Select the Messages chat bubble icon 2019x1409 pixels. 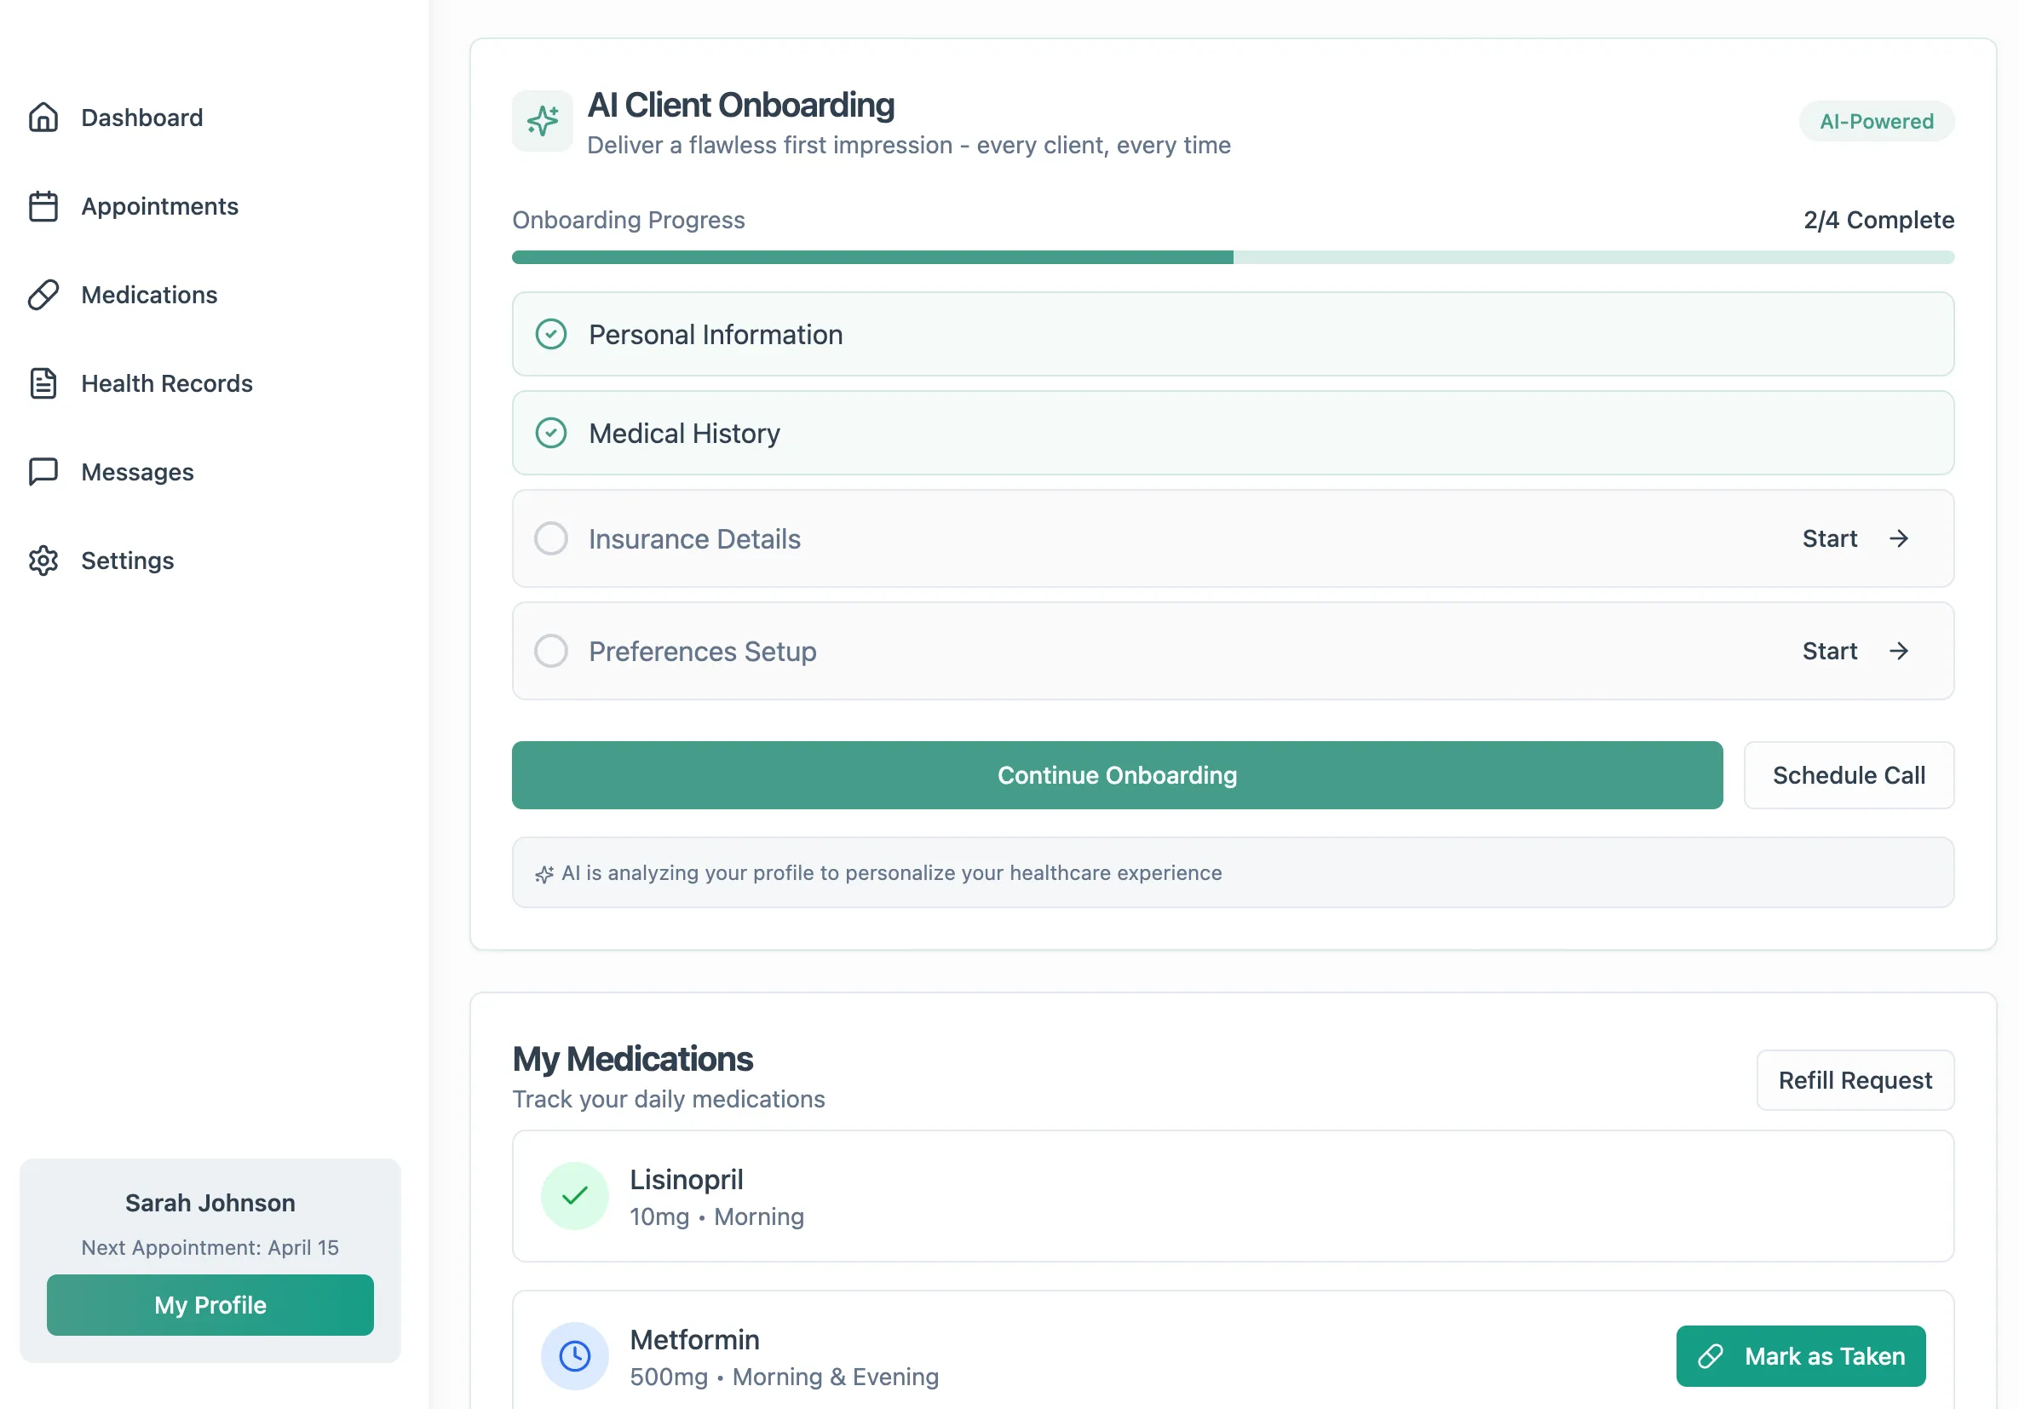[x=43, y=471]
